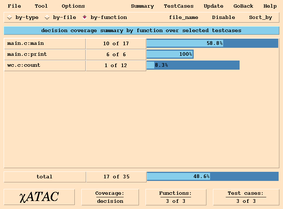
Task: Select the main.c:main function row
Action: tap(45, 43)
